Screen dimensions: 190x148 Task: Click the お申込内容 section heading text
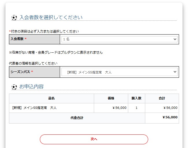(x=31, y=87)
